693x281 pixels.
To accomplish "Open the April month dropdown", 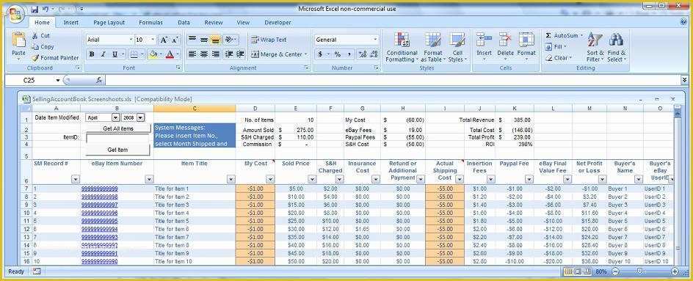I will (x=115, y=118).
